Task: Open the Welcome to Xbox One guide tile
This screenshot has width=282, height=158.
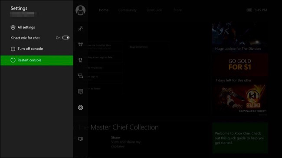Action: click(x=240, y=138)
